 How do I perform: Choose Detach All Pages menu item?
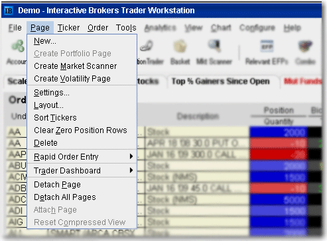pyautogui.click(x=65, y=197)
